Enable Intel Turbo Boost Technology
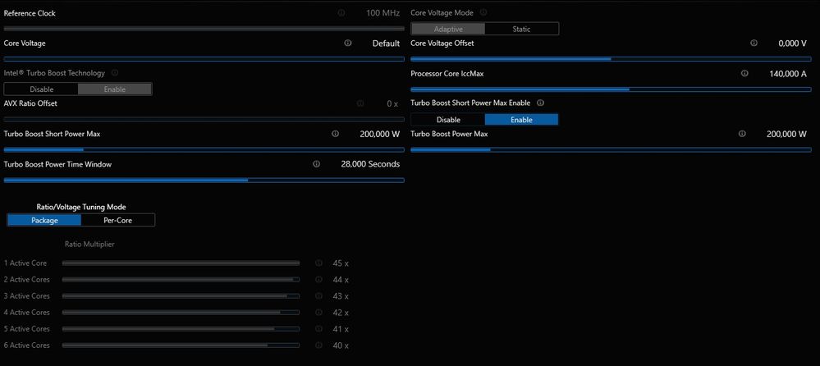The width and height of the screenshot is (820, 366). pyautogui.click(x=115, y=89)
